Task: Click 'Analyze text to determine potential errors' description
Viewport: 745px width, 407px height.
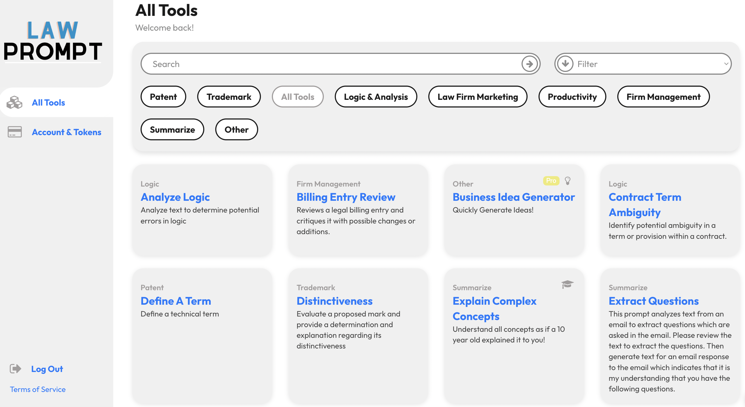Action: click(200, 215)
